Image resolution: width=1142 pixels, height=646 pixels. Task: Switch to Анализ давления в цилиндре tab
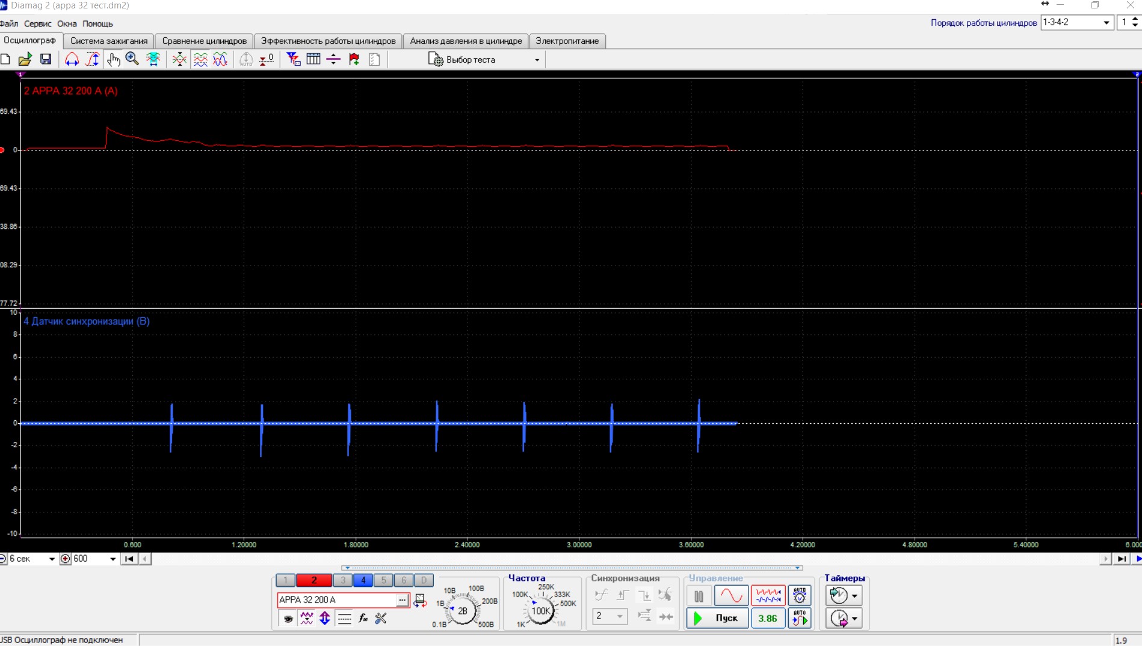(x=466, y=41)
